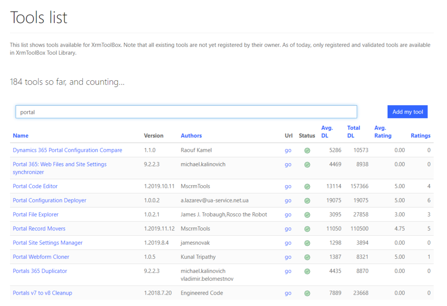Screen dimensions: 447x306
Task: Select '184 tools so far, and counting...' text
Action: tap(67, 82)
